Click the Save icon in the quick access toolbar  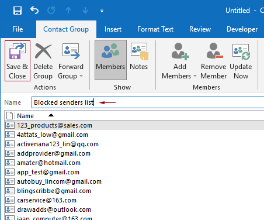click(x=18, y=11)
